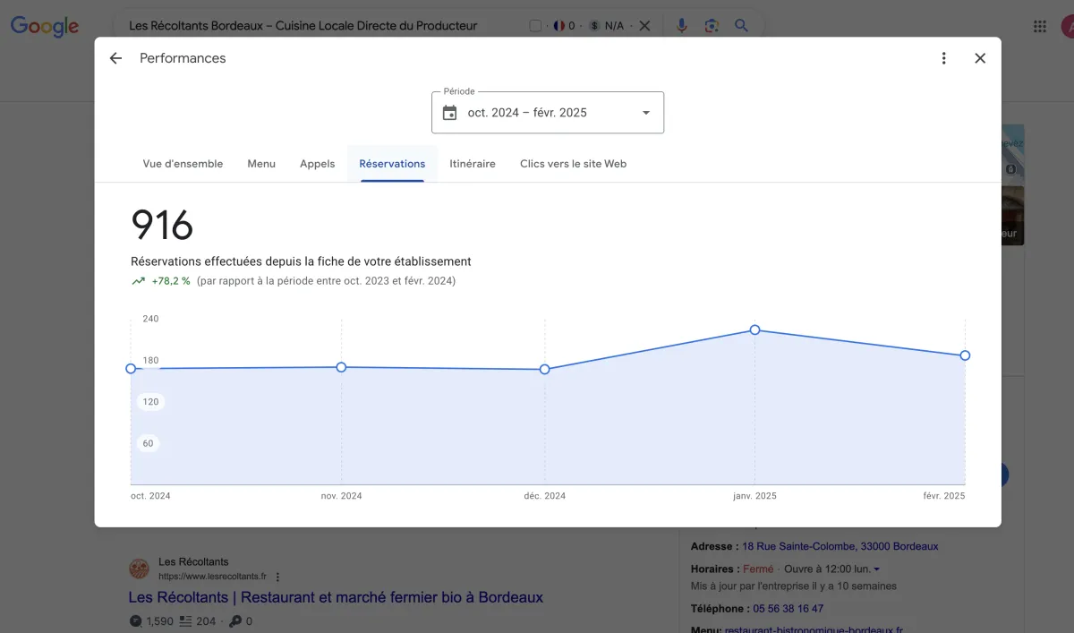Image resolution: width=1074 pixels, height=633 pixels.
Task: Close the Performances dialog
Action: (980, 58)
